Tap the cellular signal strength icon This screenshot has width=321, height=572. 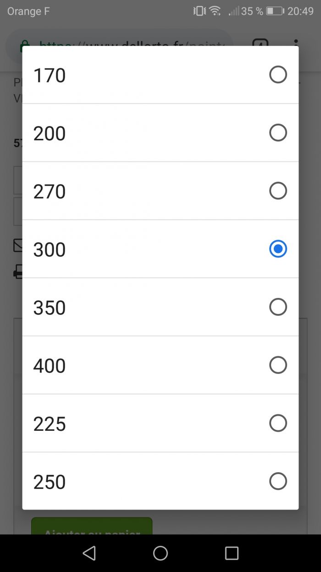[234, 11]
